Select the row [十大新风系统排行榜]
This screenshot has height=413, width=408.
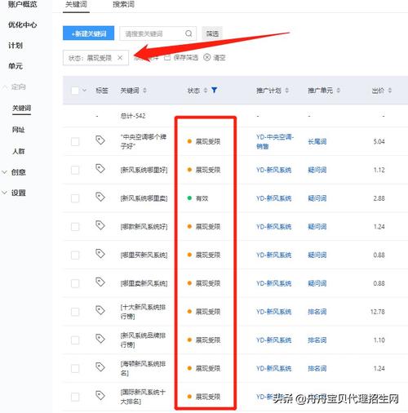click(x=75, y=312)
